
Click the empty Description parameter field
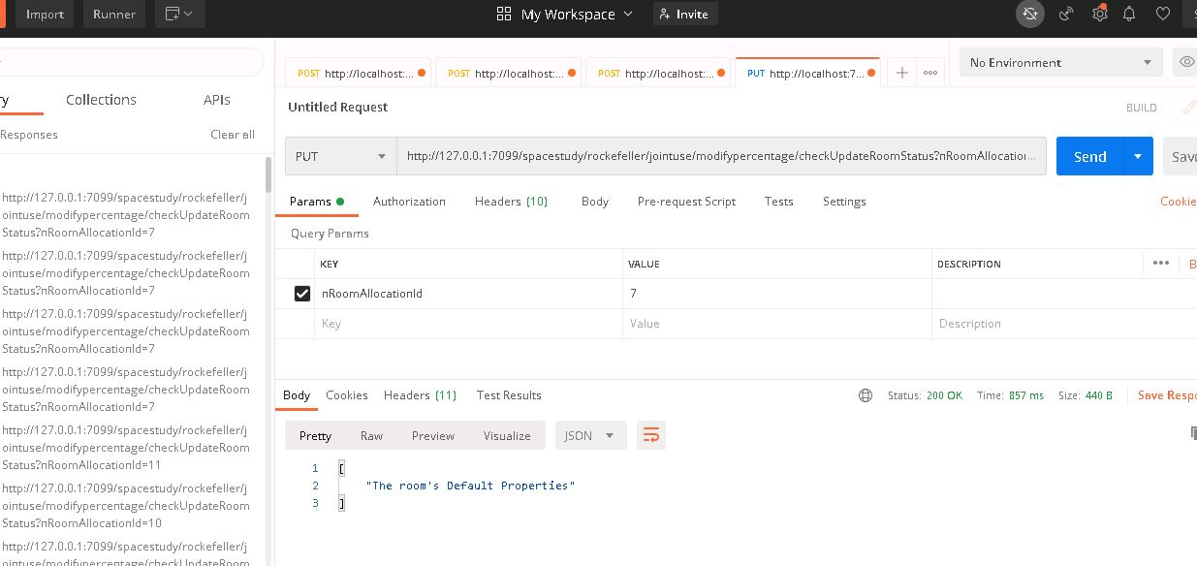pos(1063,324)
